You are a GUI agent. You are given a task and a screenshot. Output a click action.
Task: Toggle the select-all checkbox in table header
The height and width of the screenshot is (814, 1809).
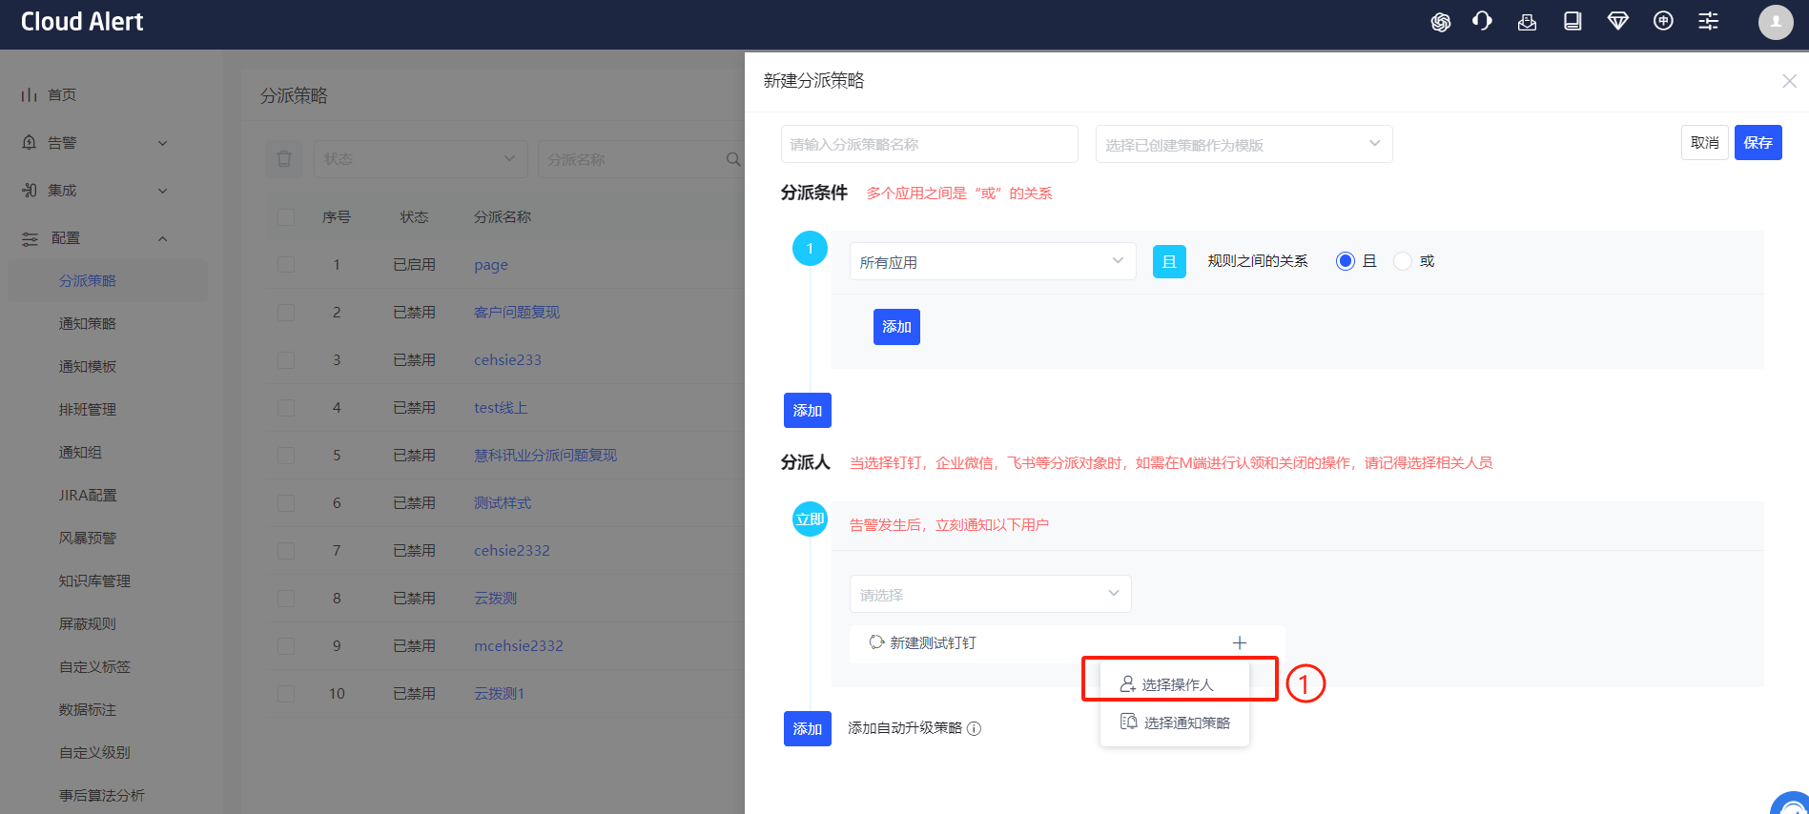286,217
